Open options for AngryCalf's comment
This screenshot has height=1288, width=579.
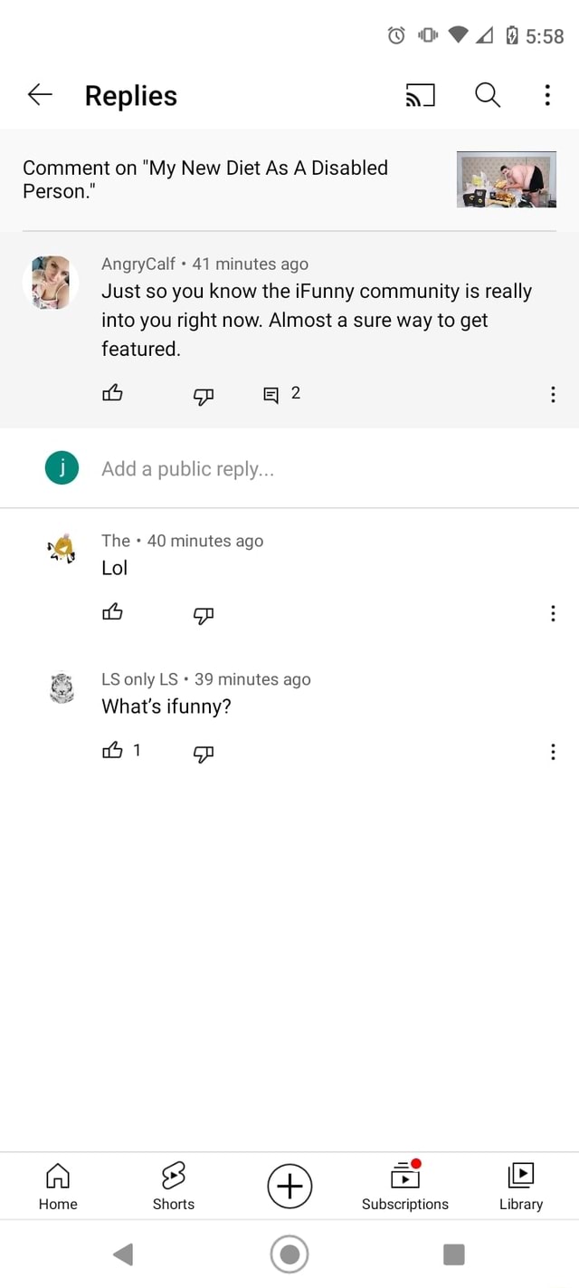[x=553, y=393]
